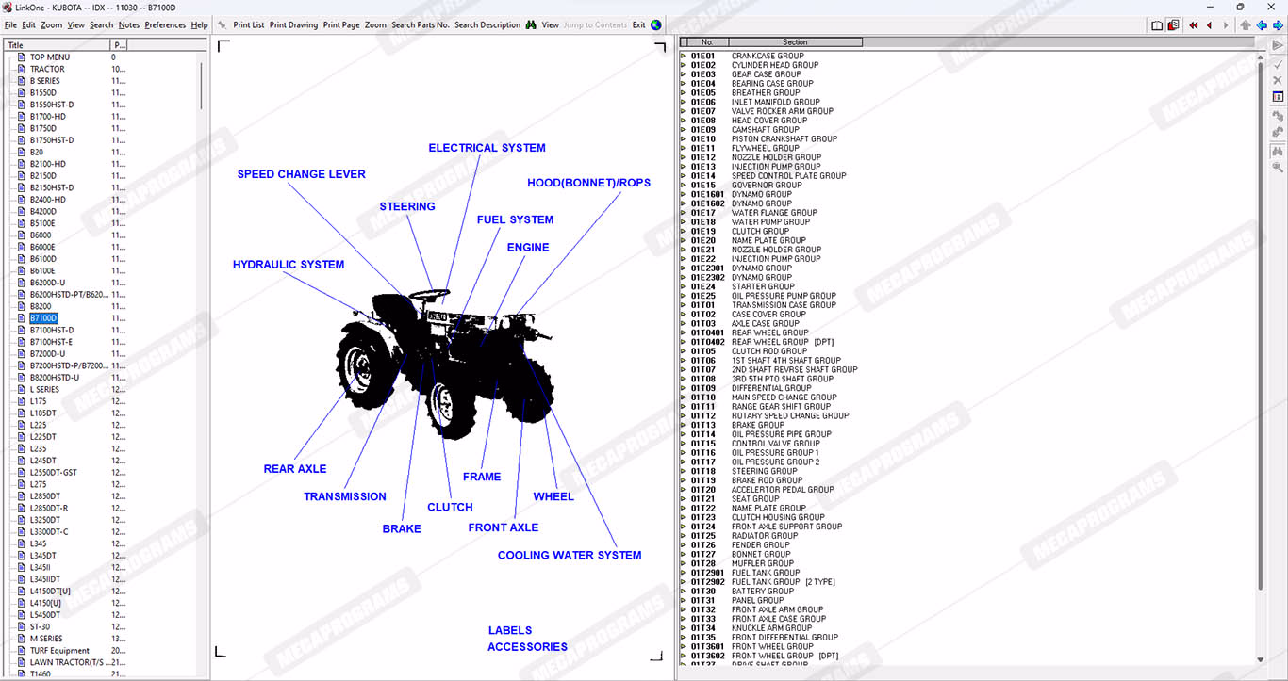Select B7100HST-D in the model tree

pos(51,331)
